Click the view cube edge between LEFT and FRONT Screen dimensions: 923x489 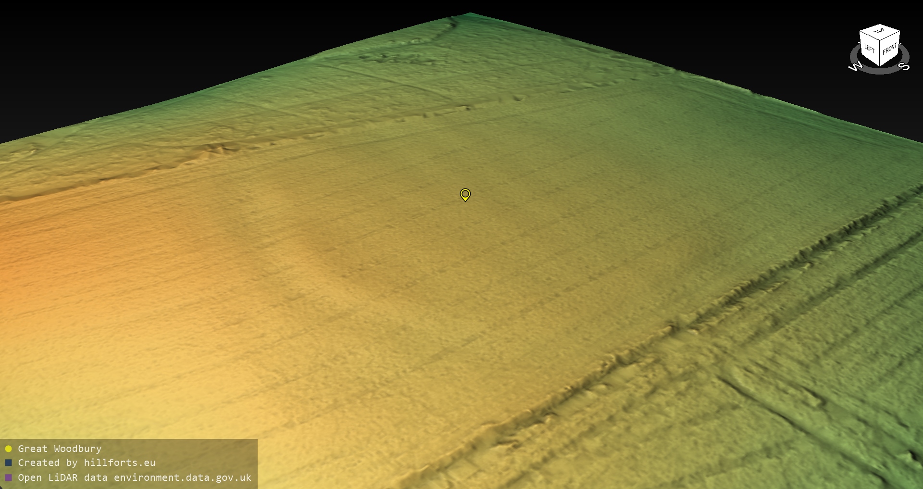[880, 54]
